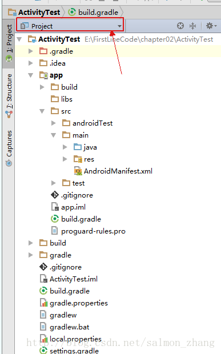Viewport: 221px width, 354px height.
Task: Collapse the main folder
Action: pos(54,135)
